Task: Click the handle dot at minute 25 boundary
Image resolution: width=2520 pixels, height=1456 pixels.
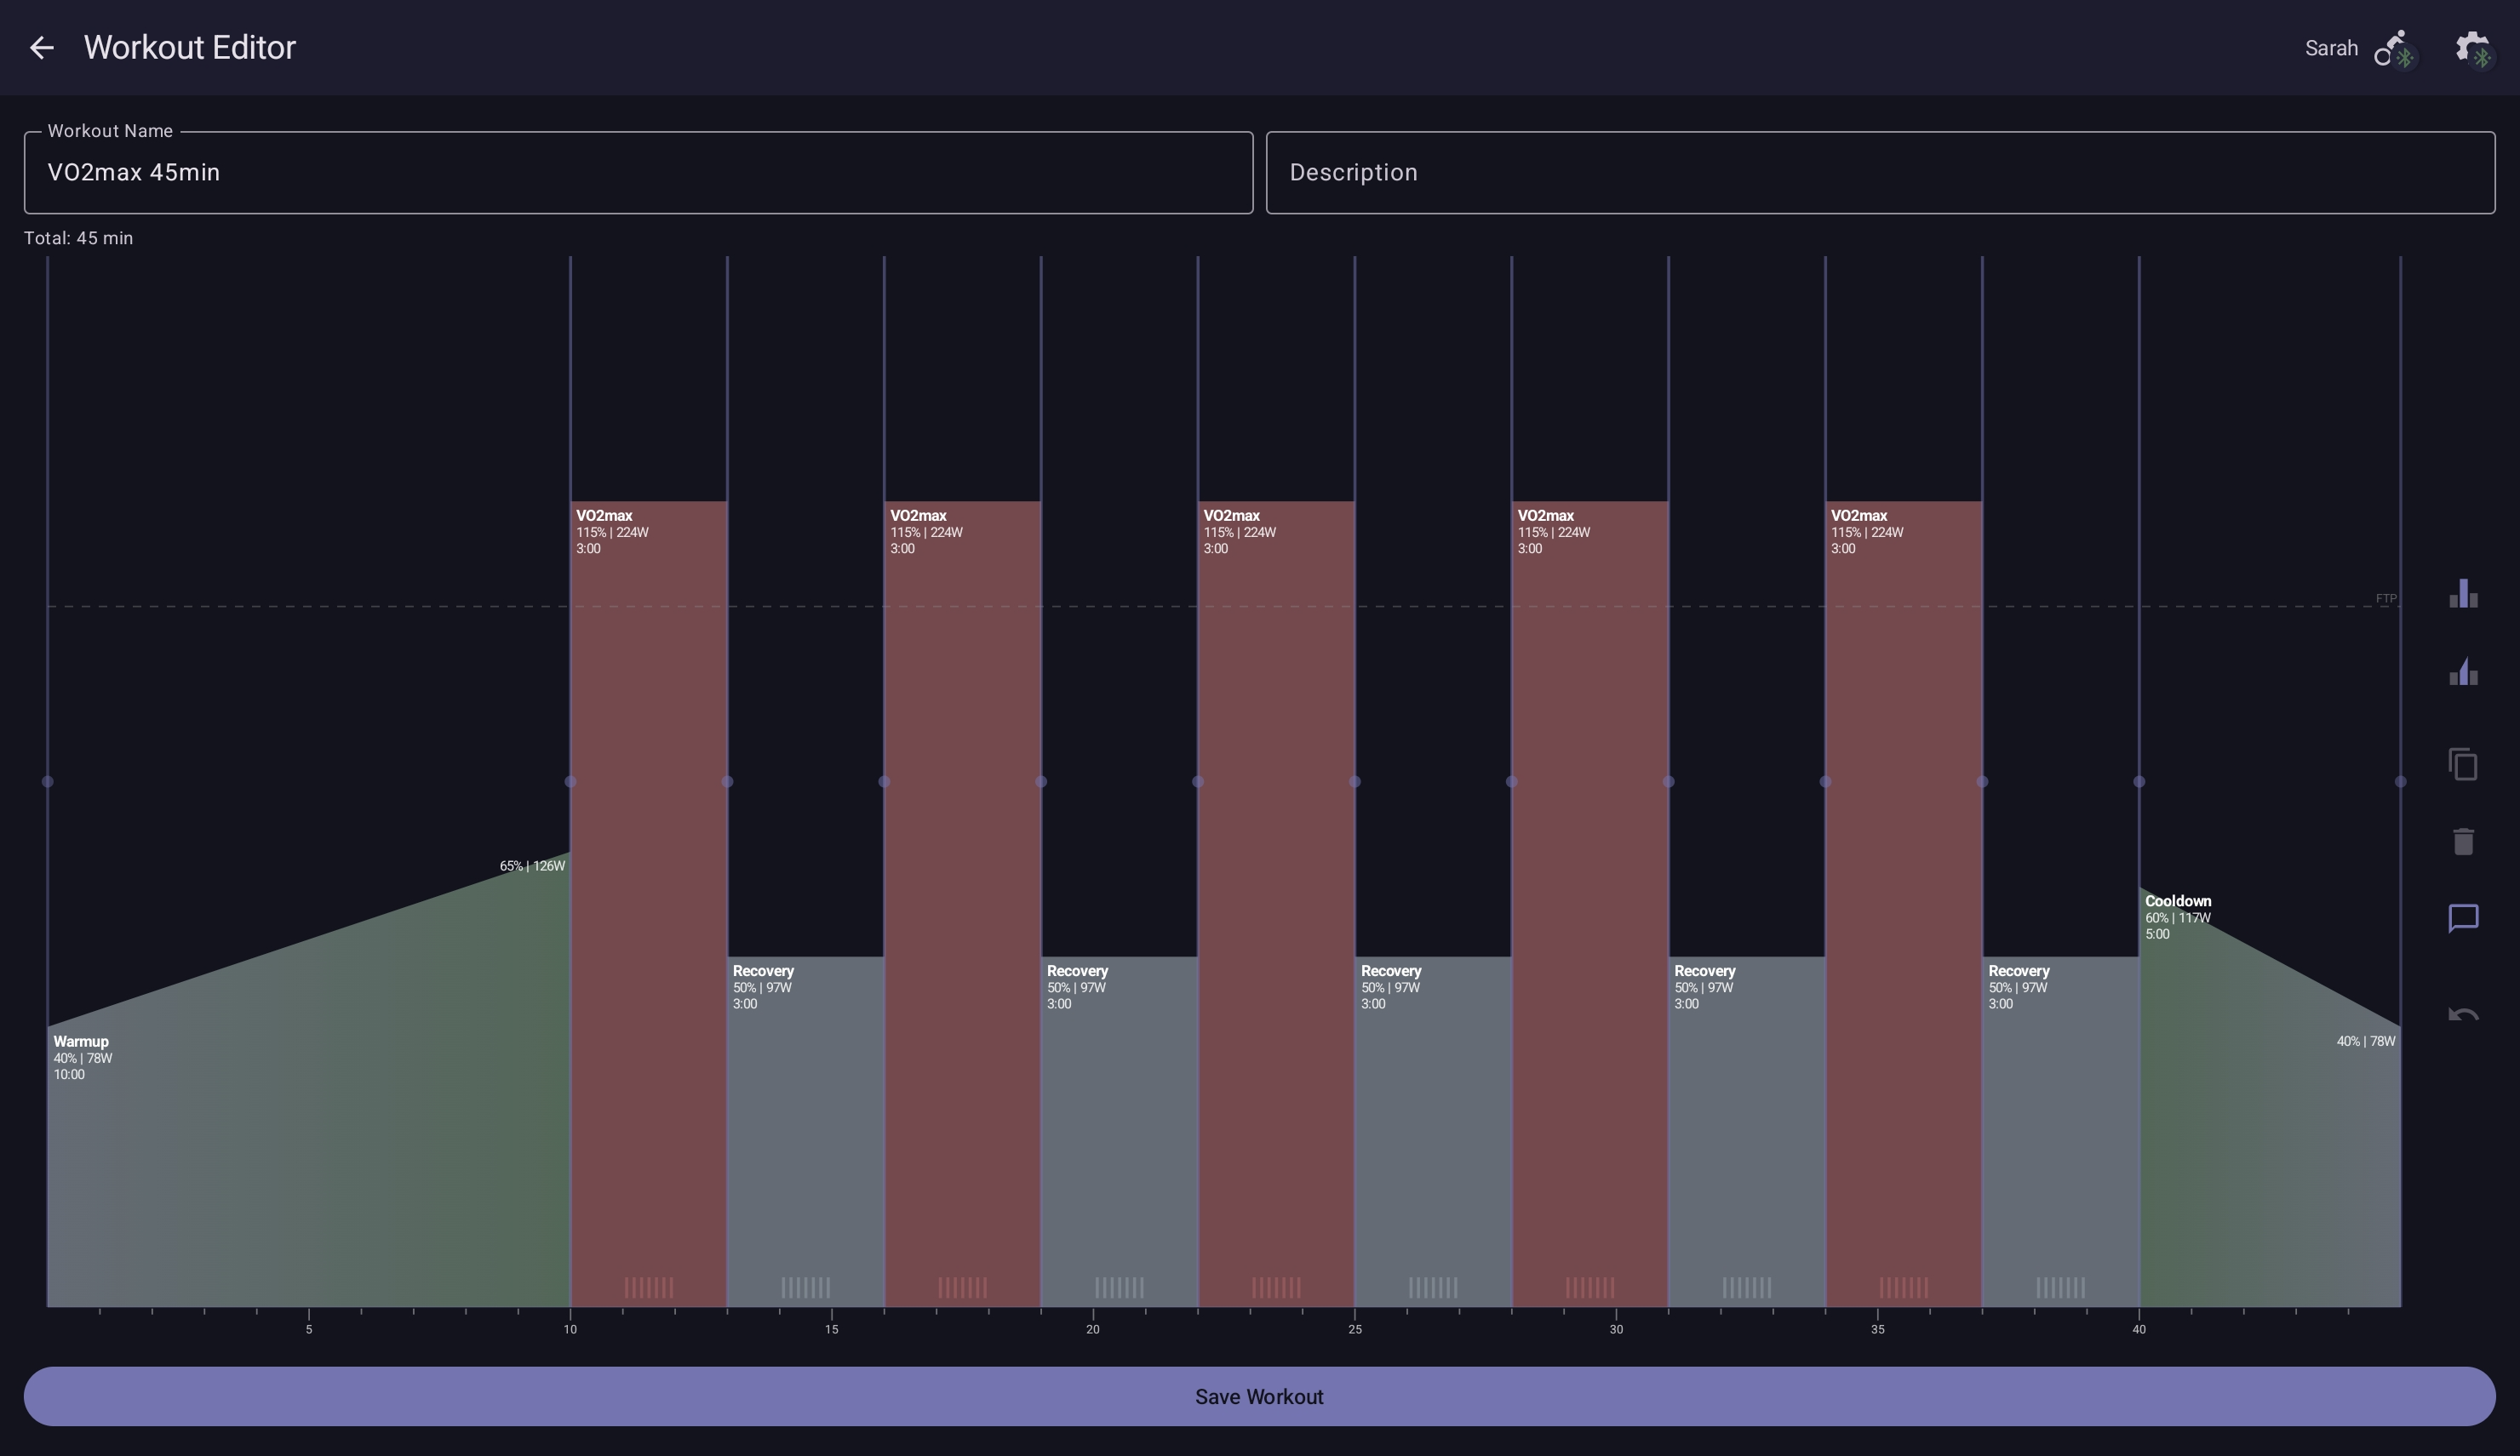Action: click(x=1355, y=781)
